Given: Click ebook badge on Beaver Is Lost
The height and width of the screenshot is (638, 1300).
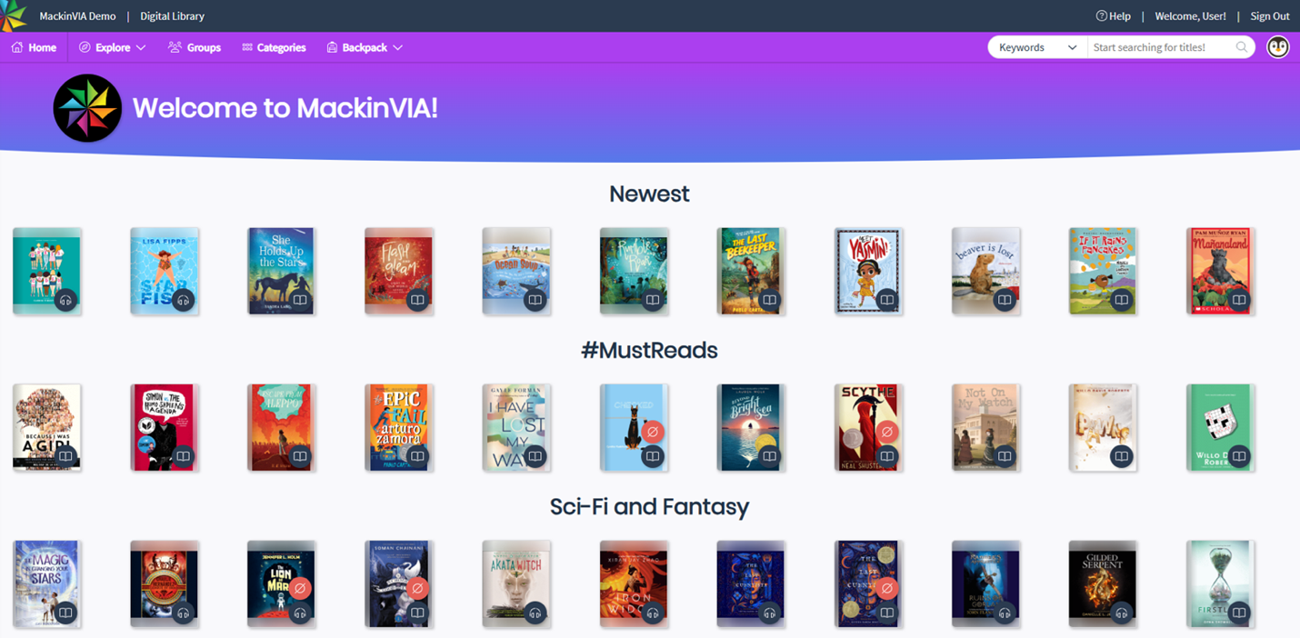Looking at the screenshot, I should click(1005, 300).
